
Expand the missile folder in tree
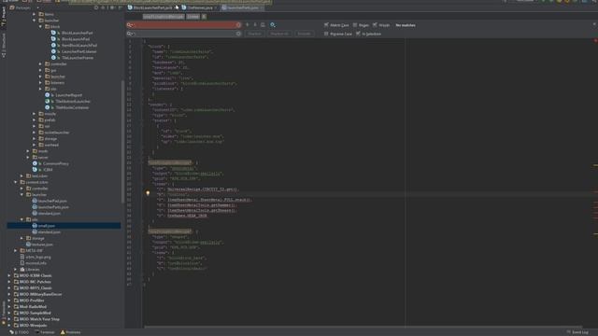click(x=35, y=114)
